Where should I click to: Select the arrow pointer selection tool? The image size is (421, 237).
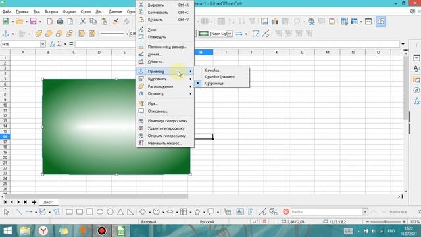pos(6,212)
